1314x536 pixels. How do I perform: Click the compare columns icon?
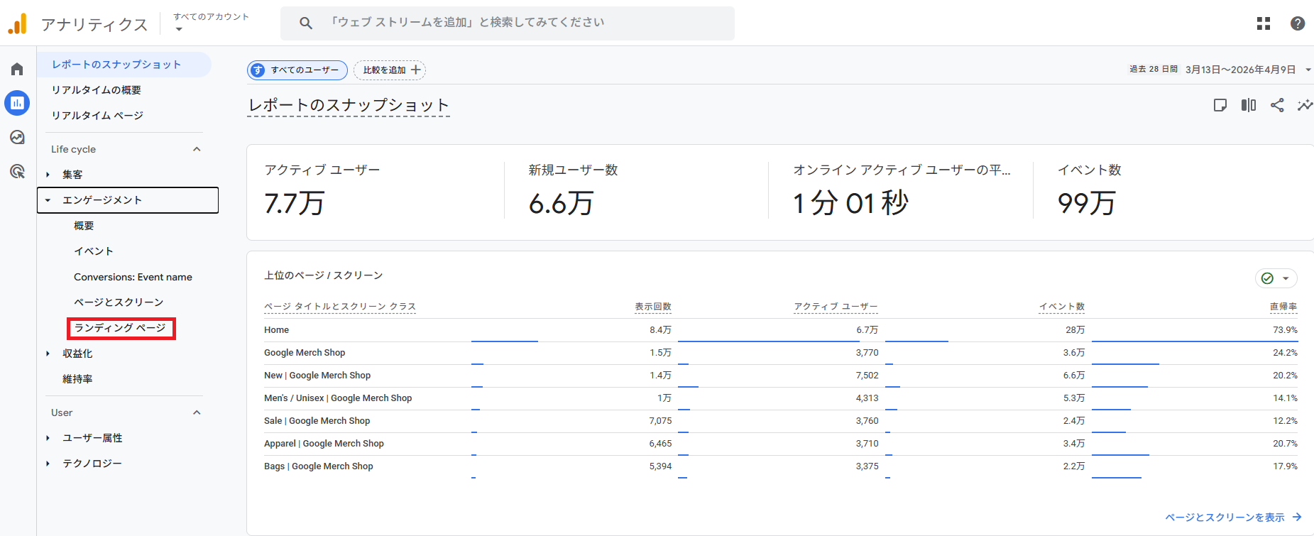coord(1249,105)
